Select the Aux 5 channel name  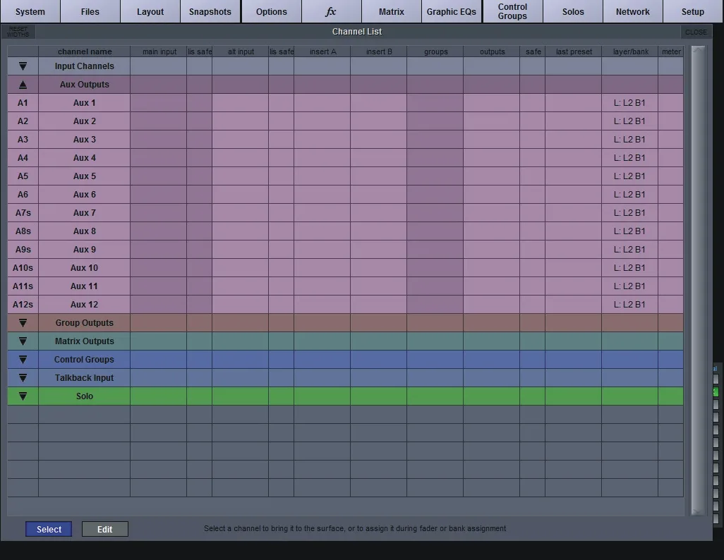85,176
